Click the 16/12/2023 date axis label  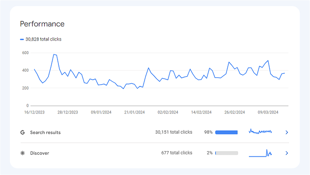pyautogui.click(x=35, y=112)
